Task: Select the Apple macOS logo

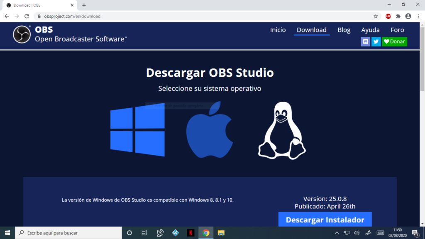Action: pyautogui.click(x=209, y=129)
